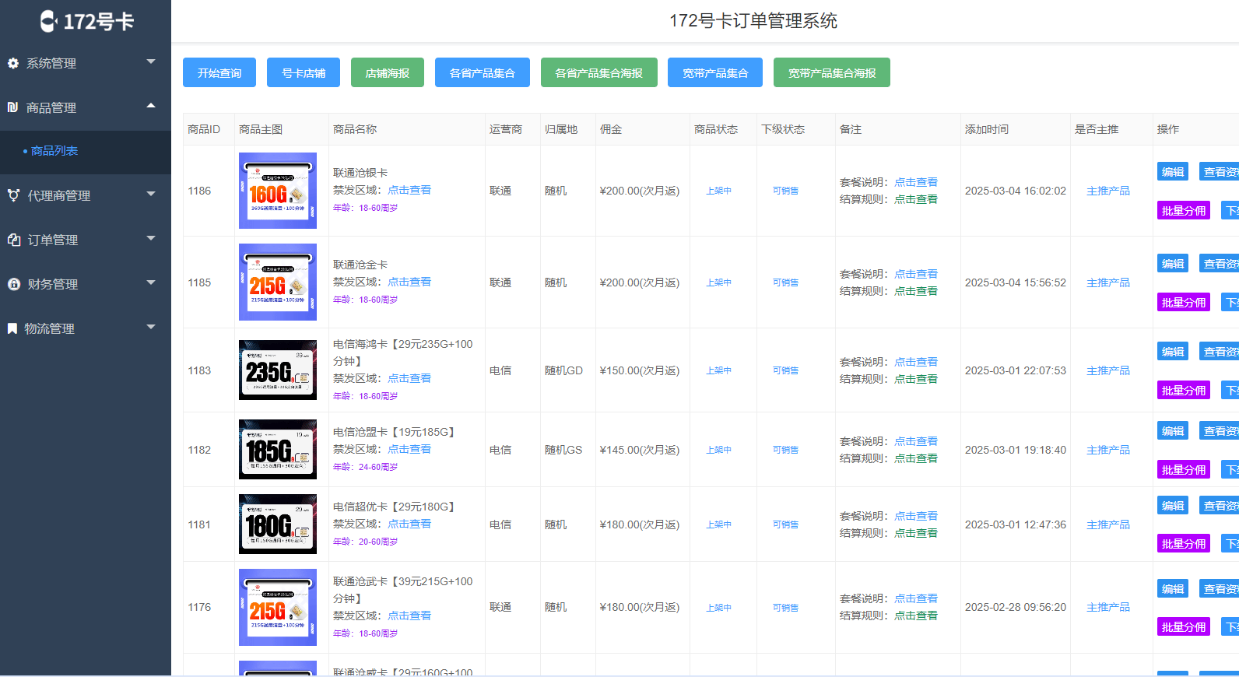Image resolution: width=1239 pixels, height=677 pixels.
Task: Open product 1183 235G thumbnail
Action: (x=278, y=370)
